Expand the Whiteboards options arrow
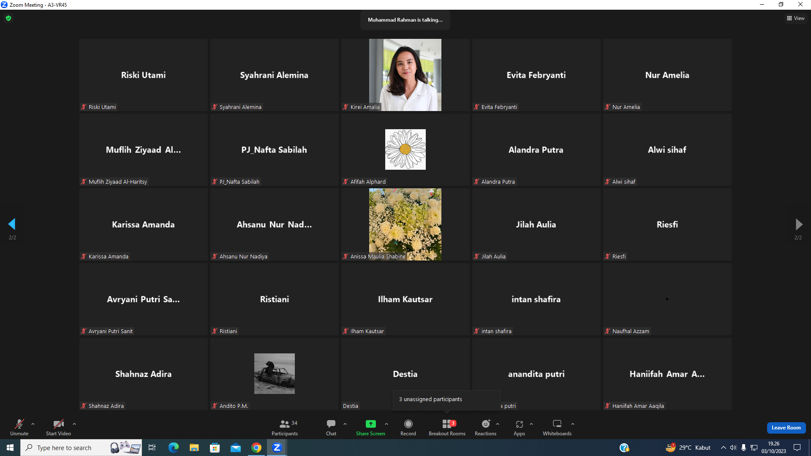The width and height of the screenshot is (811, 456). (x=573, y=424)
